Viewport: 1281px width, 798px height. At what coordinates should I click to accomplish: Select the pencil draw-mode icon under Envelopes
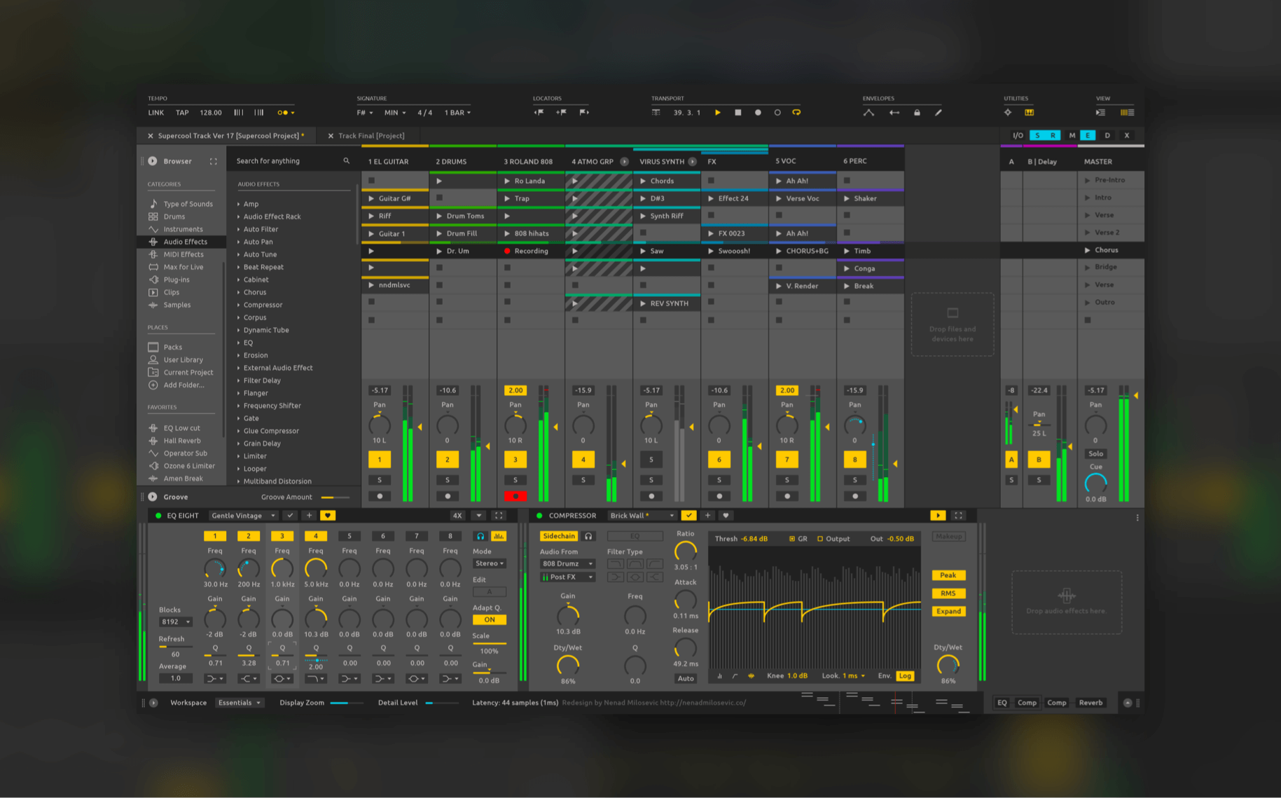[938, 112]
